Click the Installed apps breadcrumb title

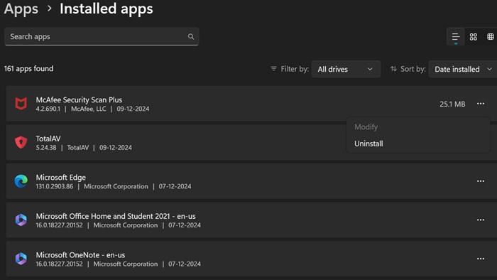point(106,9)
